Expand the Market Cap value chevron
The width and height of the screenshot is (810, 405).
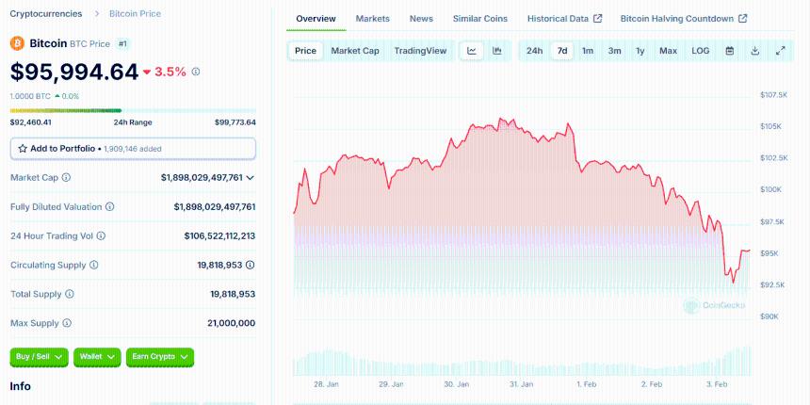(x=250, y=178)
